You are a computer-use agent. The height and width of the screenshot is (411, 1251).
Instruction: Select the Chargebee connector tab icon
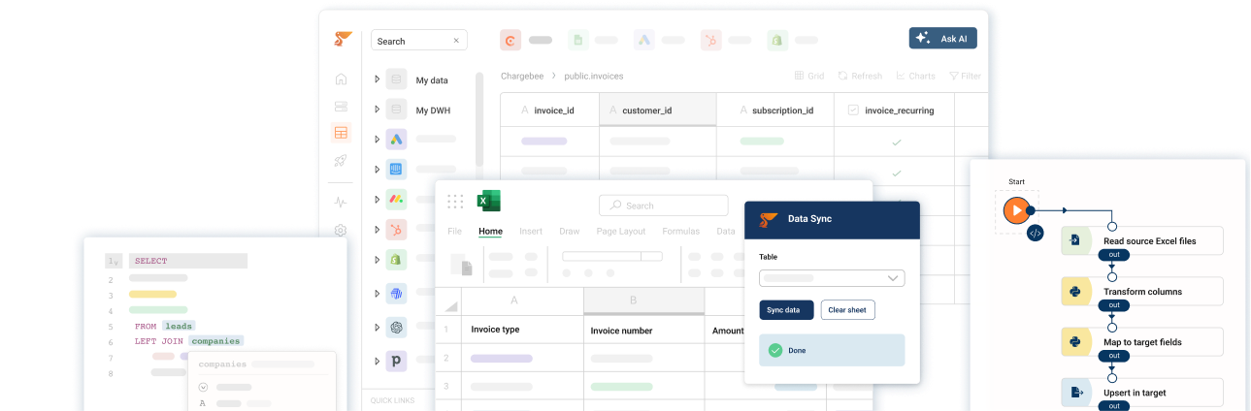(x=510, y=40)
